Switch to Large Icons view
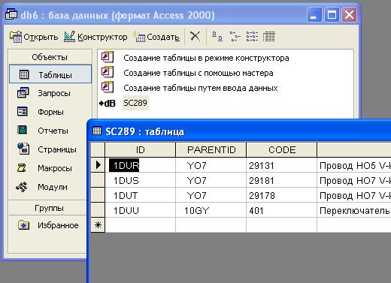Image resolution: width=391 pixels, height=283 pixels. pyautogui.click(x=217, y=37)
